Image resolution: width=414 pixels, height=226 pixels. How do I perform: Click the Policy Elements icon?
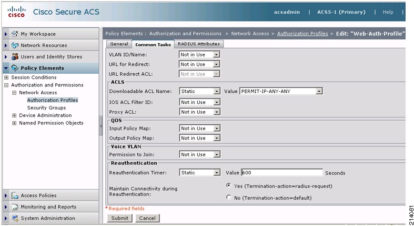coord(15,68)
